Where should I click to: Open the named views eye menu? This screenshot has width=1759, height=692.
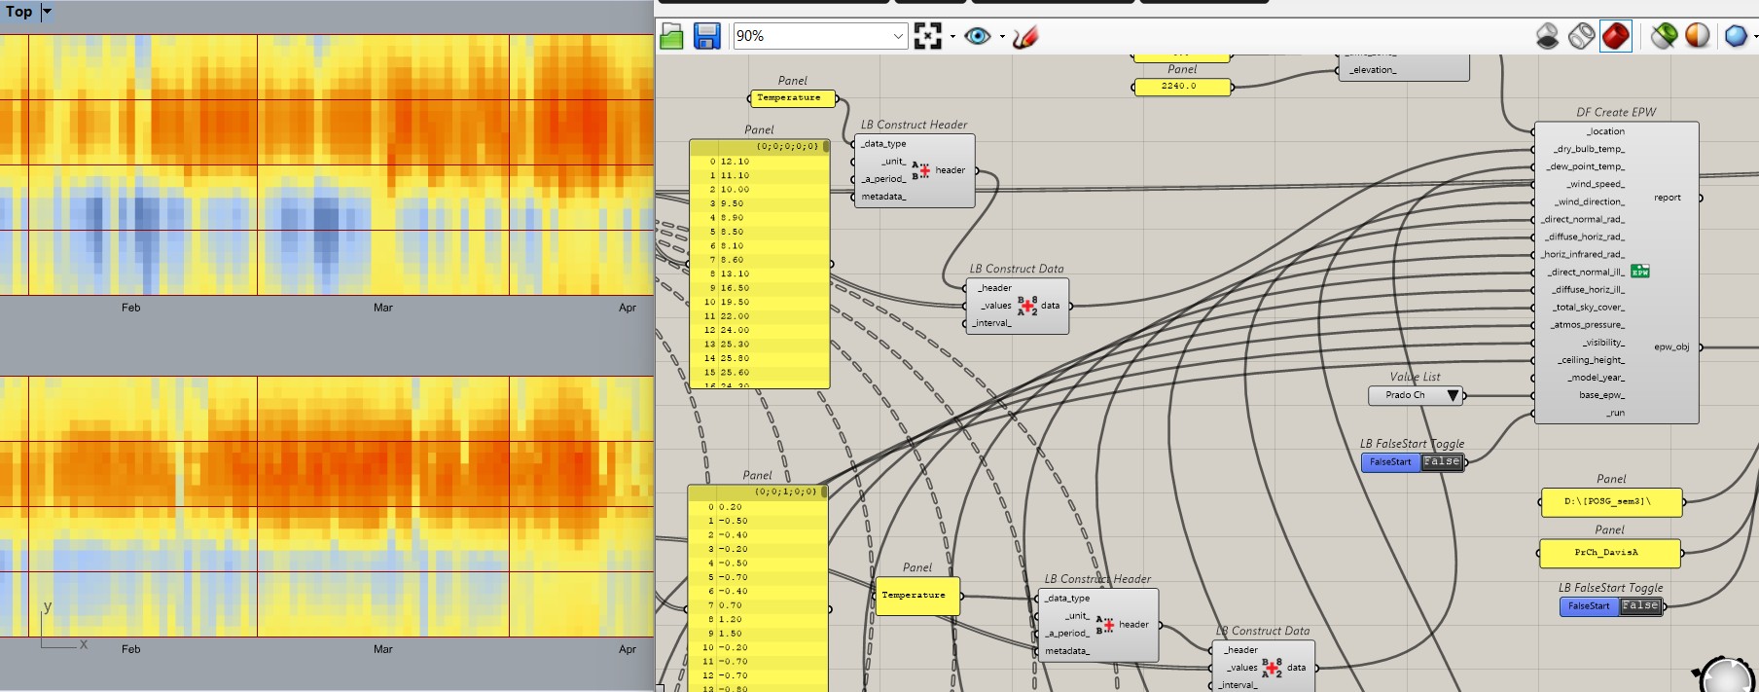[x=978, y=37]
